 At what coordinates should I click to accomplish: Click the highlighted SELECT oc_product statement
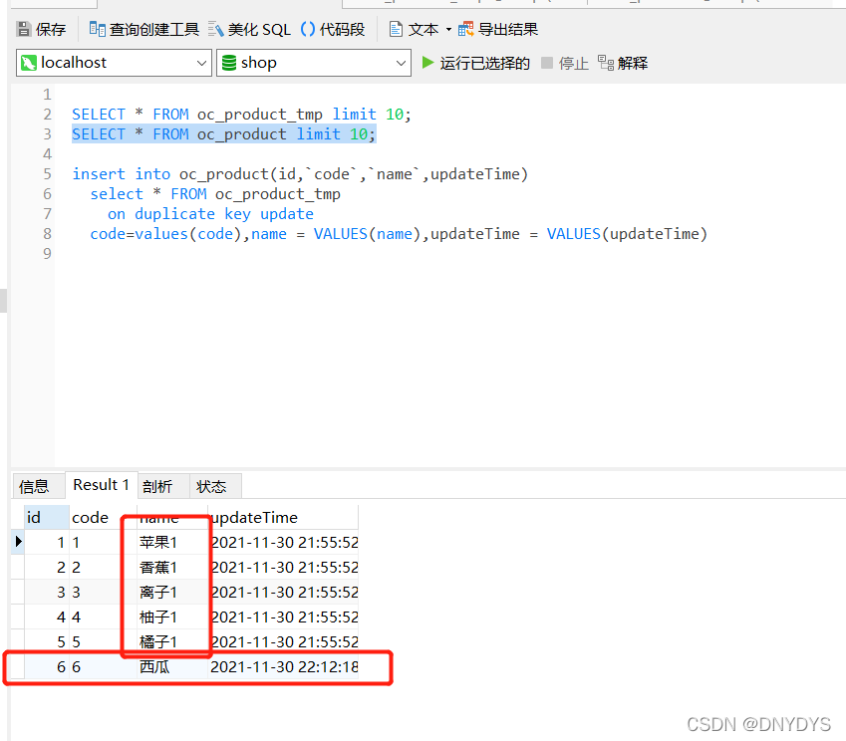(x=224, y=134)
